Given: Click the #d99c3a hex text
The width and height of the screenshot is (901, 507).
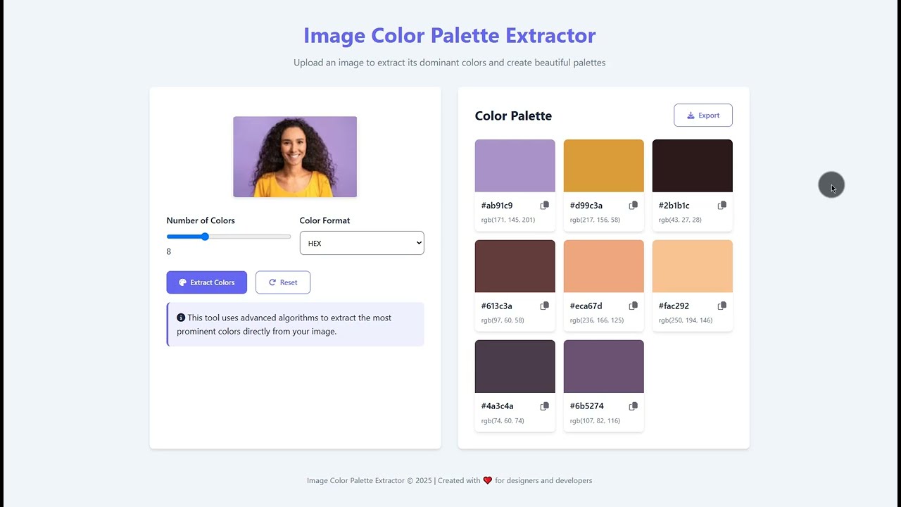Looking at the screenshot, I should (x=586, y=206).
